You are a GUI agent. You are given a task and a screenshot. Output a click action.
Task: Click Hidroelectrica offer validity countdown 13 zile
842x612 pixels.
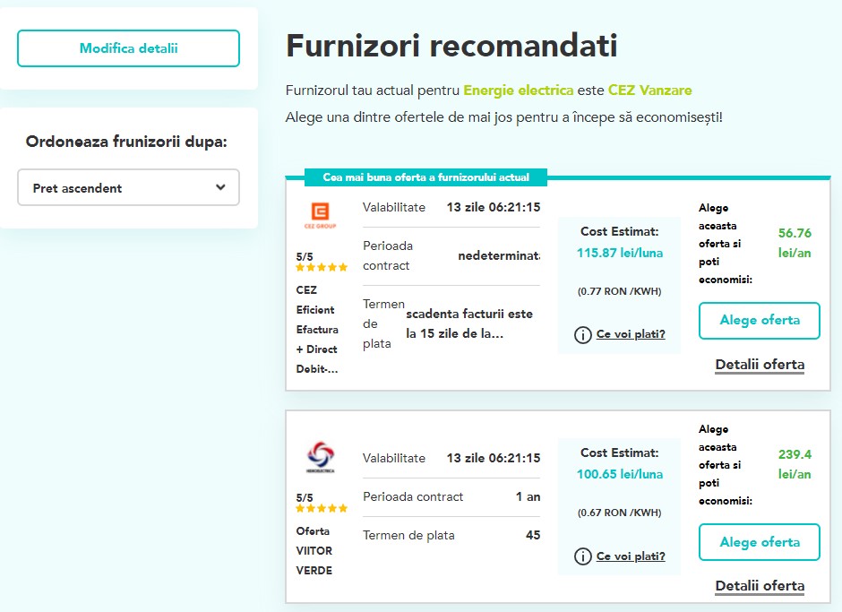pyautogui.click(x=494, y=459)
